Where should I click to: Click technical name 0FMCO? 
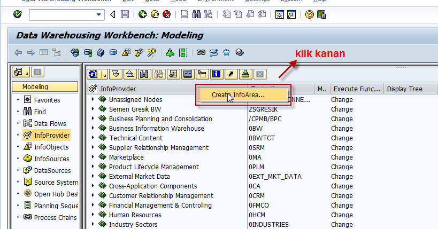[x=259, y=206]
